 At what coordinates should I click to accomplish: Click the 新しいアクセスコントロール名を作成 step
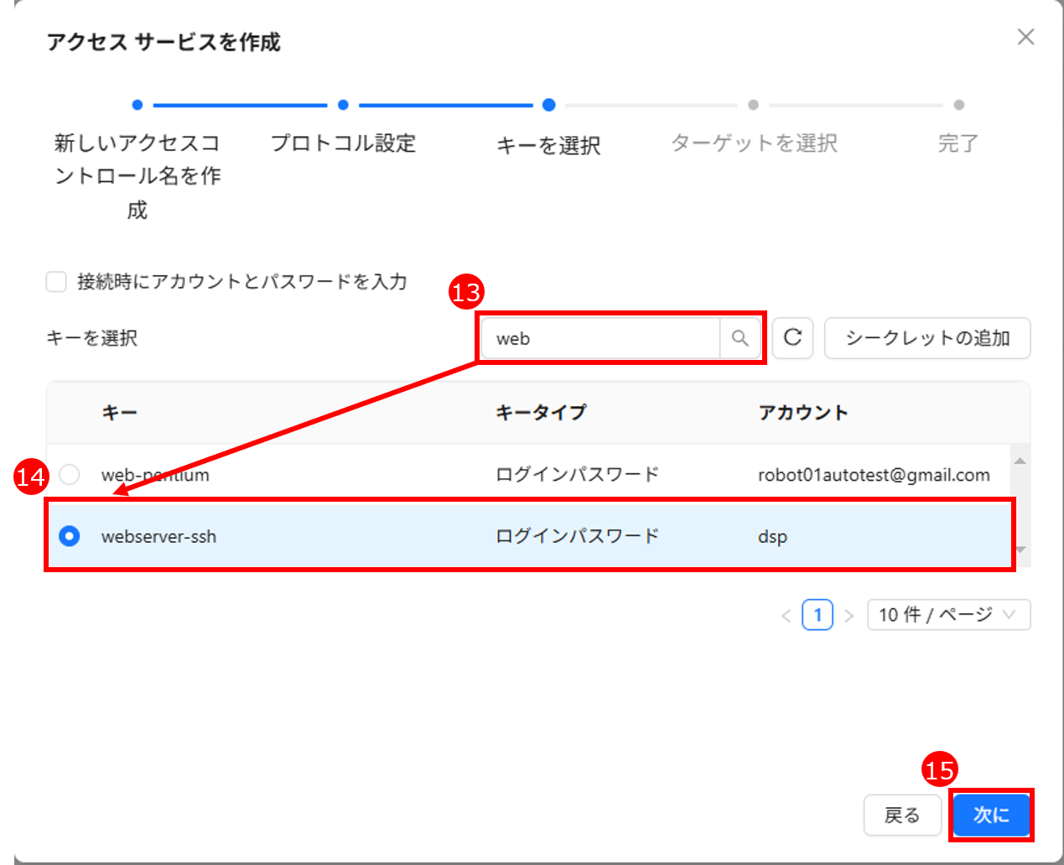click(138, 175)
